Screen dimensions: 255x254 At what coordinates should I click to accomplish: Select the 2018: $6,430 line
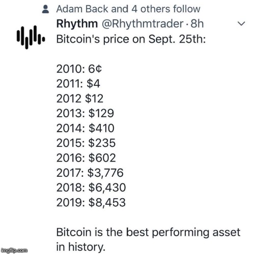coord(91,187)
